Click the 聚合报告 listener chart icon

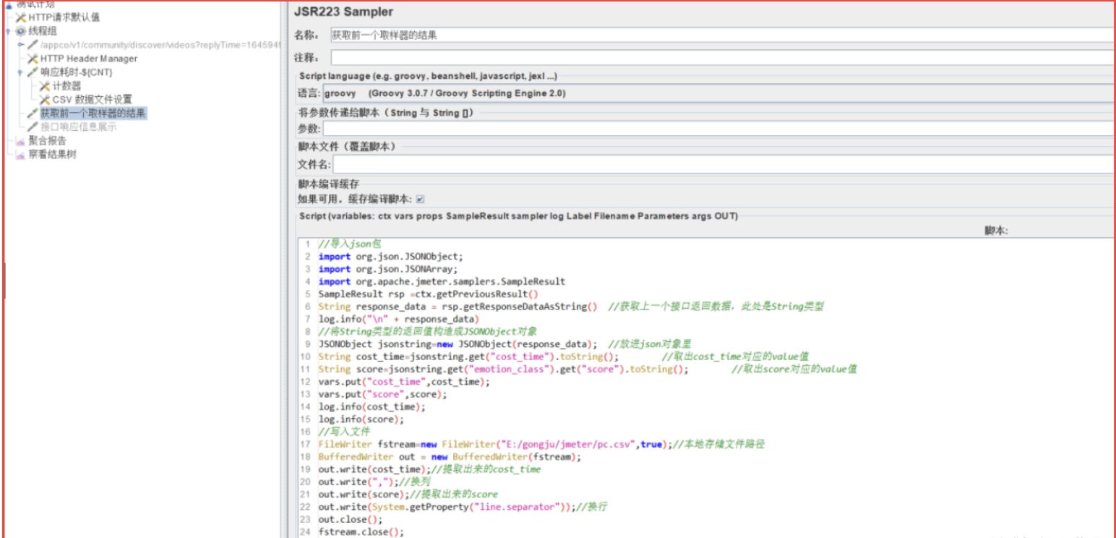click(x=20, y=141)
